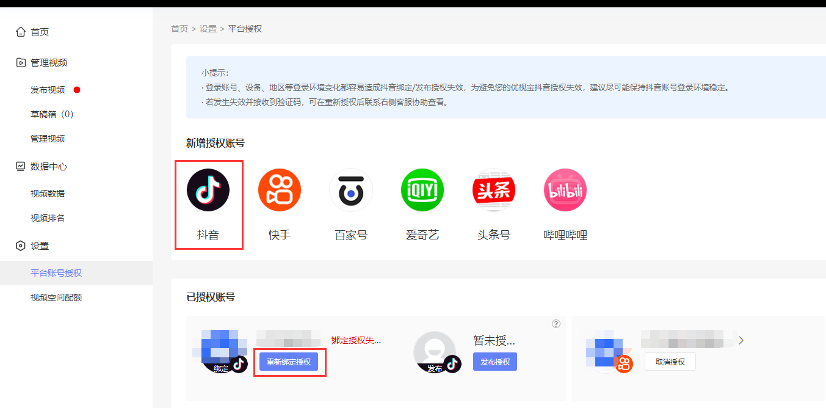Click the 抖音 badge labeled 绑定
The height and width of the screenshot is (408, 826).
(239, 364)
